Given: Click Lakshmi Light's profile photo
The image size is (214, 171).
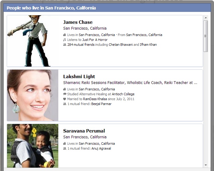Looking at the screenshot, I should (33, 95).
